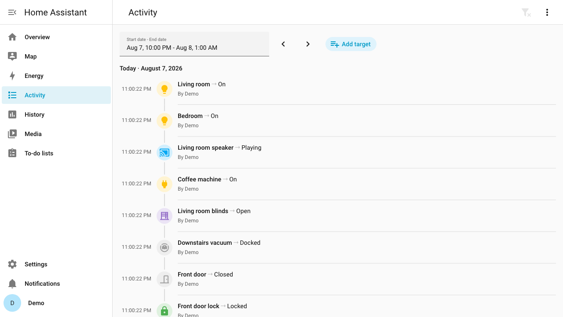Open Living room blinds → Open entry

[338, 216]
